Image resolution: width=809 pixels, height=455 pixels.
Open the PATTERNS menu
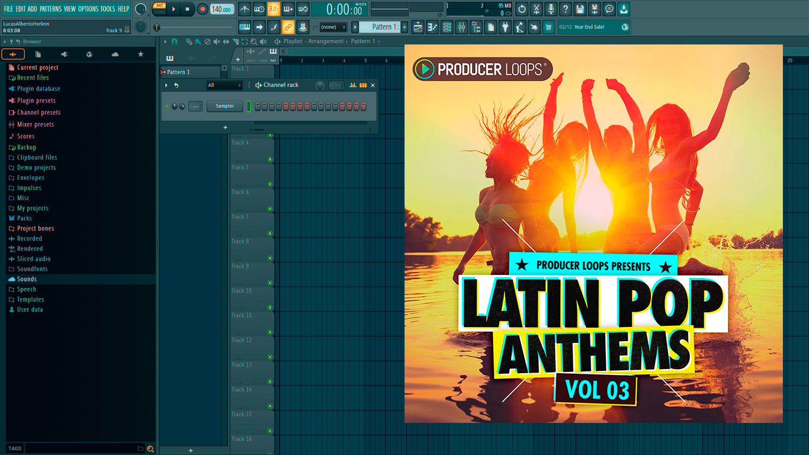(50, 9)
